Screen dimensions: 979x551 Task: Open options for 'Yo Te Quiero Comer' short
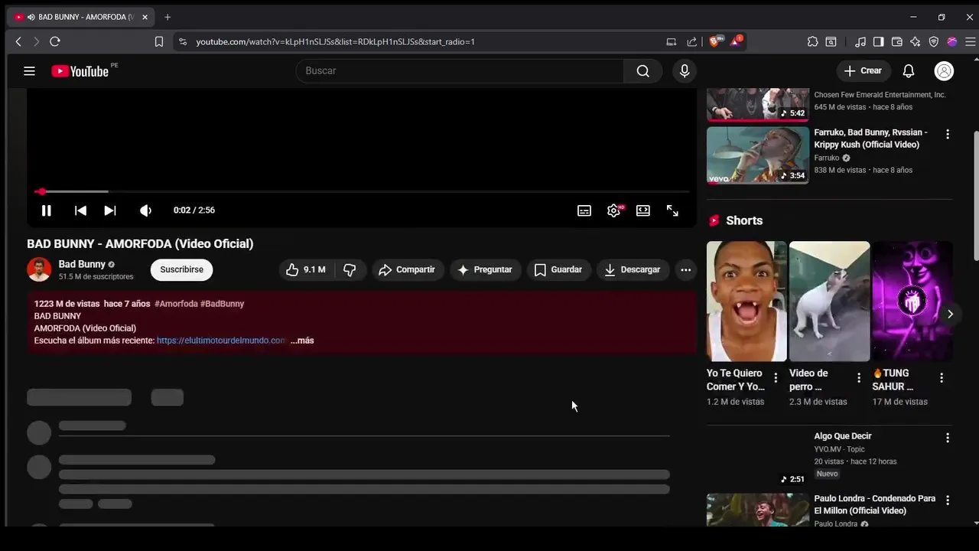tap(776, 377)
